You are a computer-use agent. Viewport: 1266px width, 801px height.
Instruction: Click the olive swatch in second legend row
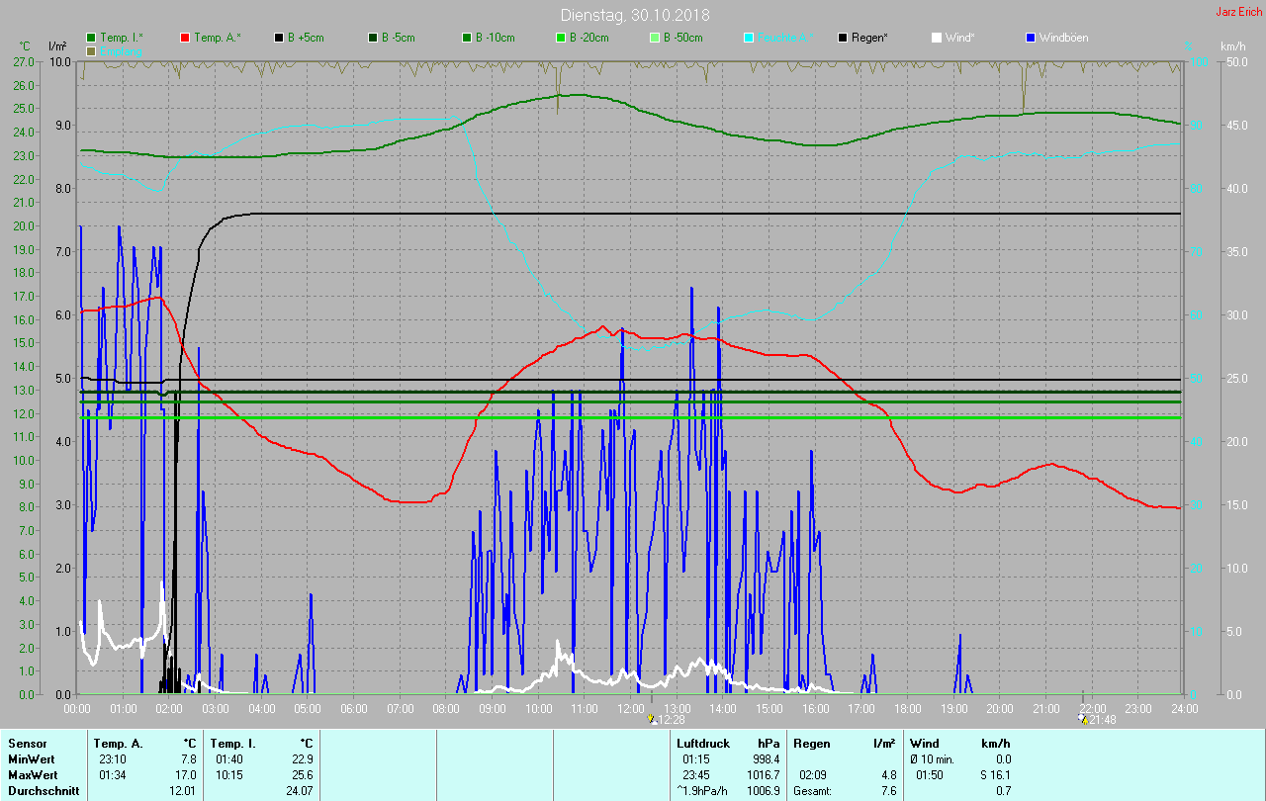[91, 50]
